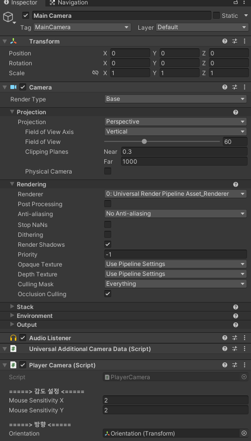Open Camera component preset settings icon

pyautogui.click(x=235, y=87)
